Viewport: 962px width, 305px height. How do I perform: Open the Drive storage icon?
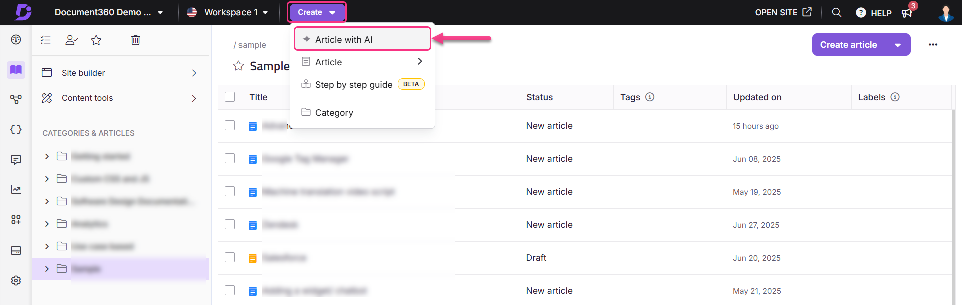[x=16, y=250]
